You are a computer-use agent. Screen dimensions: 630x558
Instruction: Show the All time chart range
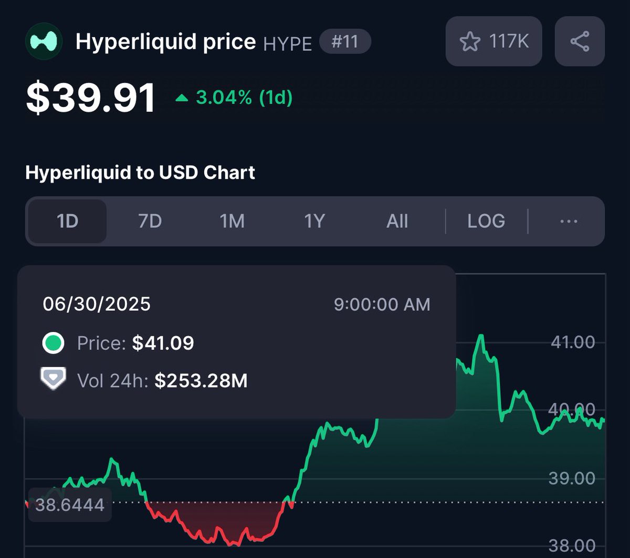[x=397, y=221]
